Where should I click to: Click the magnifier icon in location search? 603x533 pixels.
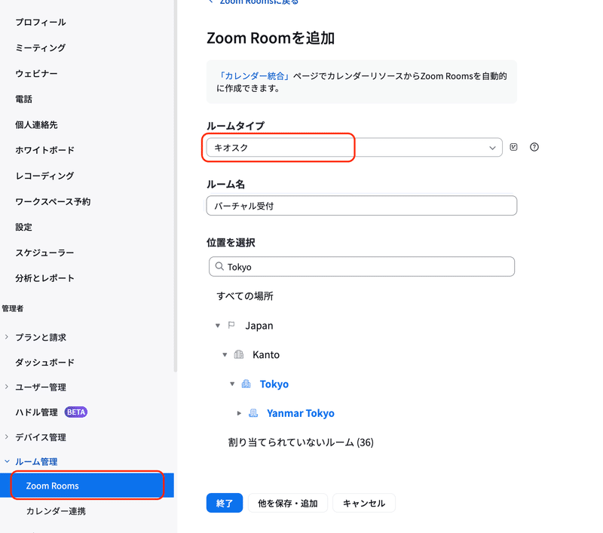(x=219, y=266)
